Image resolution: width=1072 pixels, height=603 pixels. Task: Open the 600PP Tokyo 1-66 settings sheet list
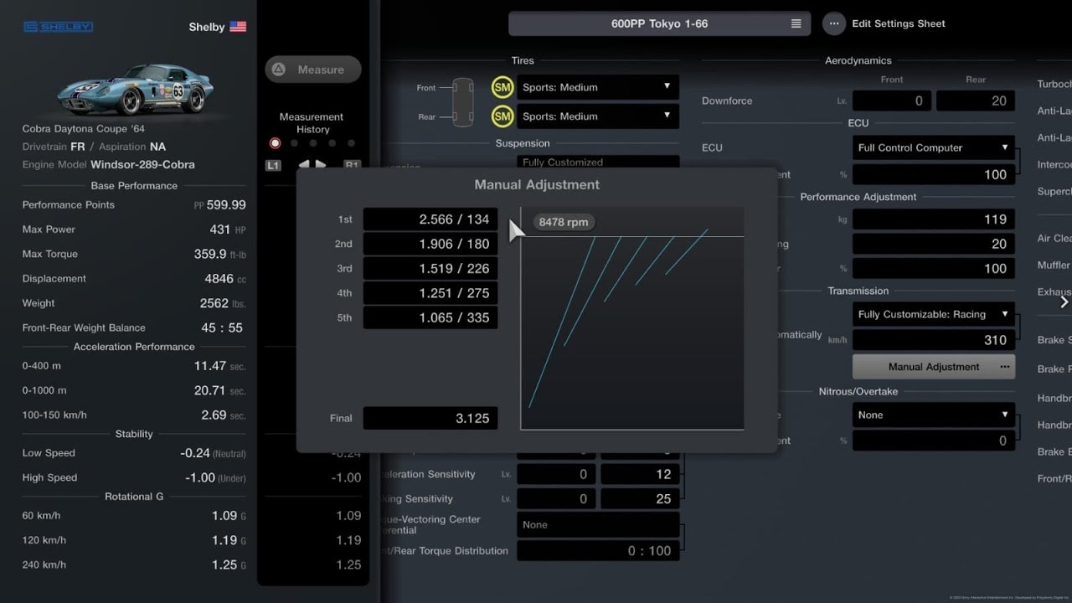click(x=659, y=23)
